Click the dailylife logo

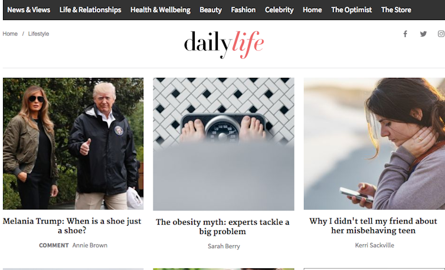[x=224, y=45]
